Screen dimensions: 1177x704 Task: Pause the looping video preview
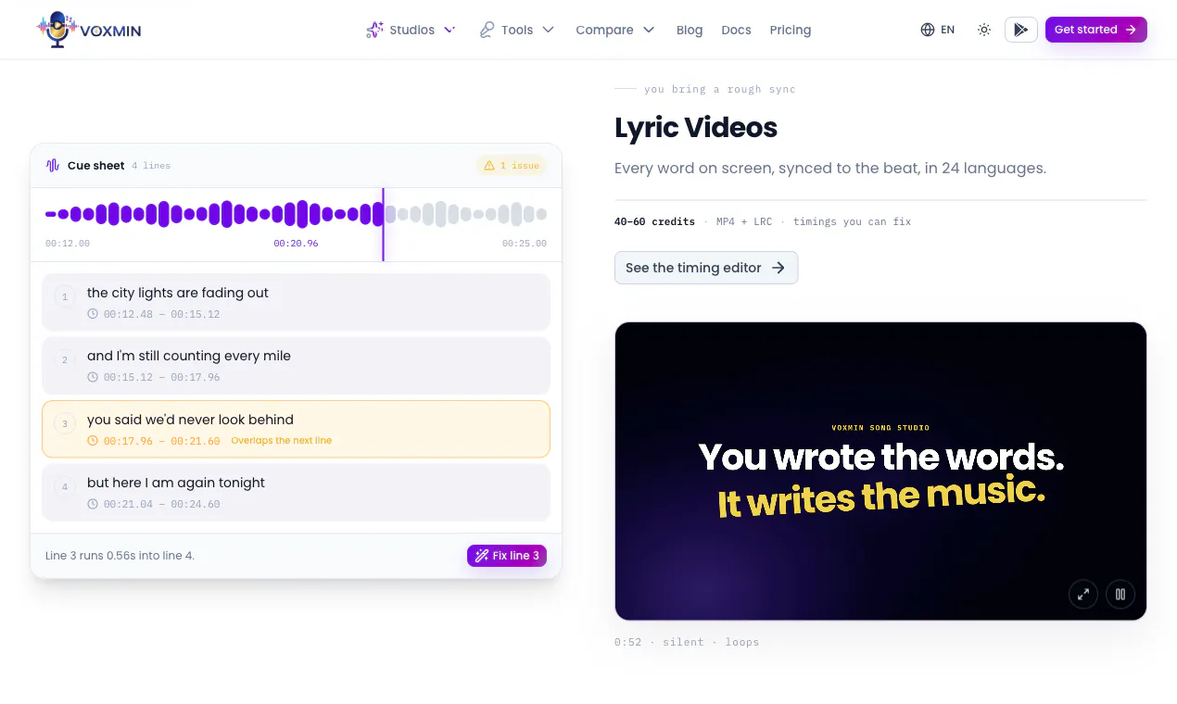[x=1120, y=595]
